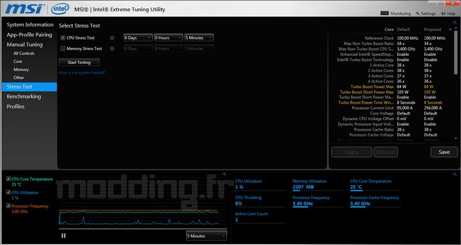This screenshot has height=245, width=461.
Task: Click the Processor Cache Frequency 3,40 GHz value
Action: [x=360, y=204]
